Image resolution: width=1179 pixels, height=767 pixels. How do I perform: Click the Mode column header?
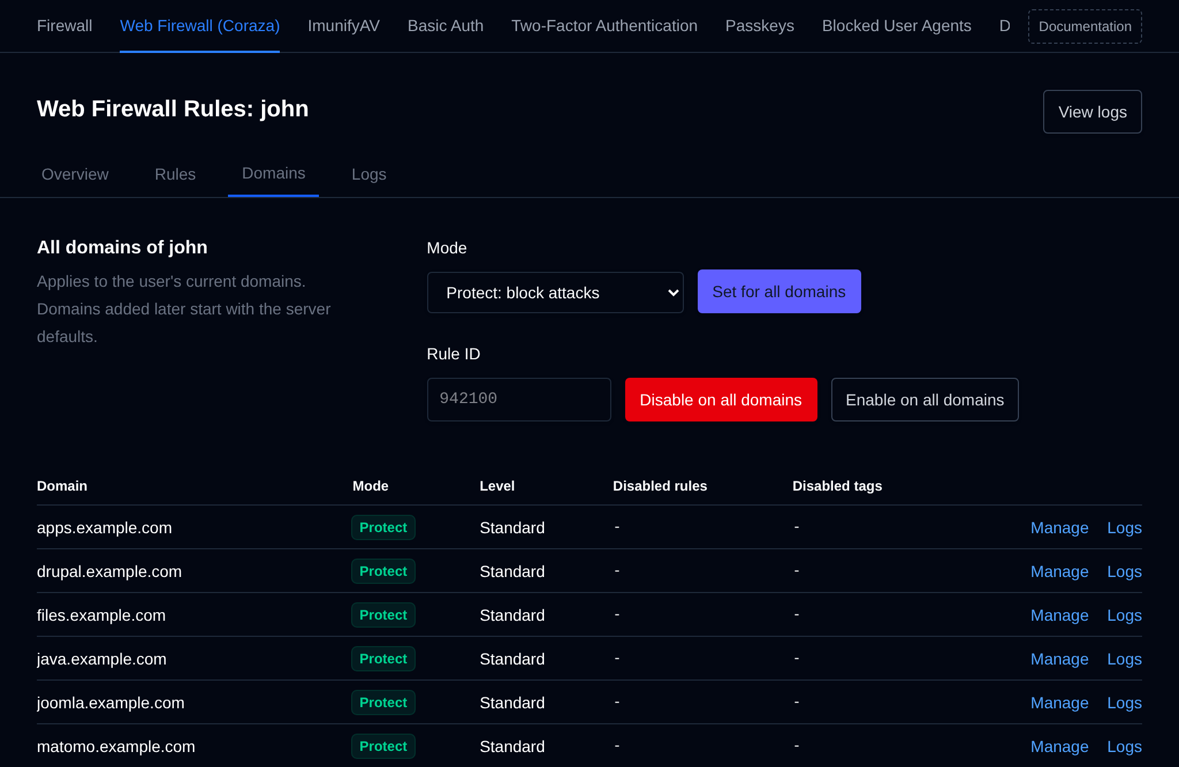(x=371, y=485)
